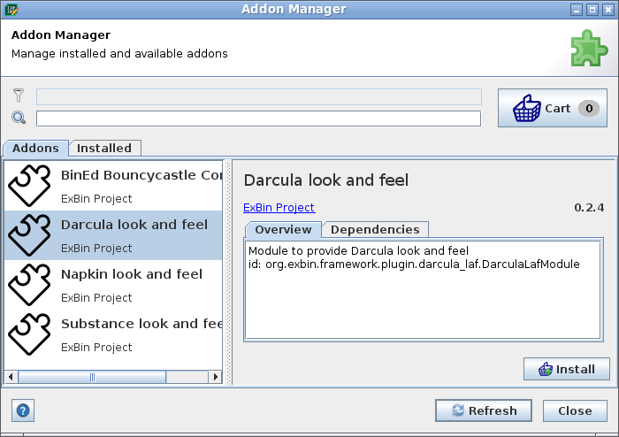Image resolution: width=619 pixels, height=437 pixels.
Task: Open the Dependencies tab
Action: point(375,229)
